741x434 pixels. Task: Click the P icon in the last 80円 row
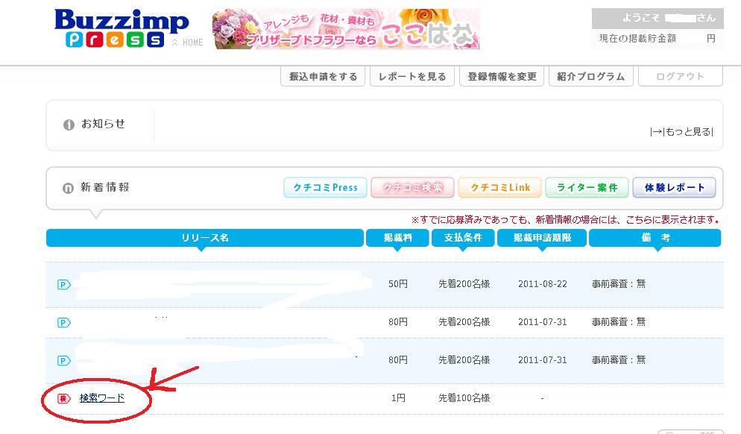63,360
